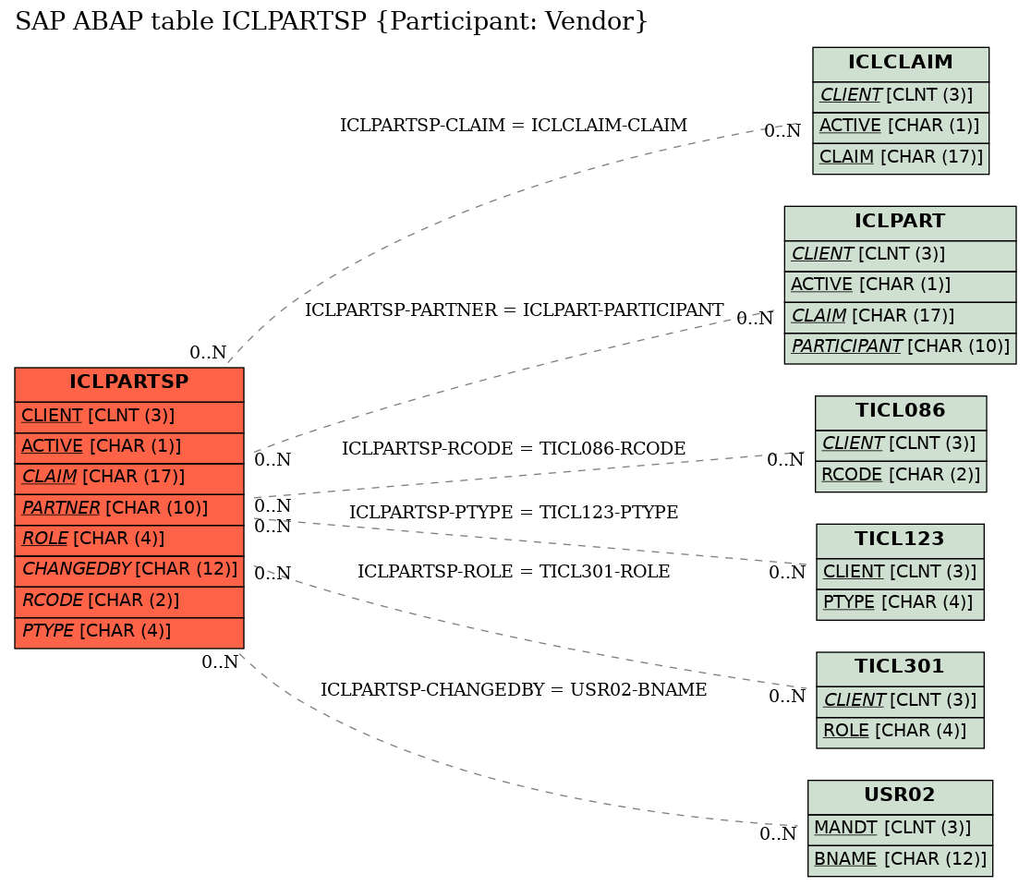Click CLIENT [CLNT (3)] in TICL123 table
This screenshot has height=886, width=1031.
900,574
